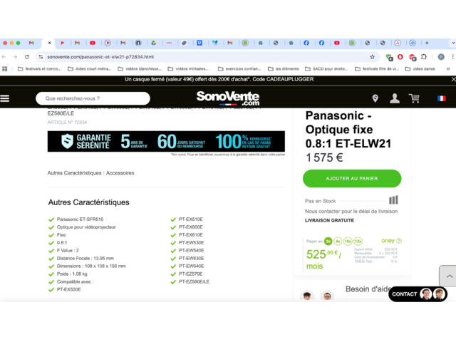Click the French flag language icon

point(442,98)
